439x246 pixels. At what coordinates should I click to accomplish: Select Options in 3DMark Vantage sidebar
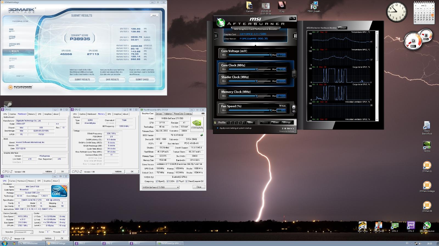pyautogui.click(x=12, y=37)
